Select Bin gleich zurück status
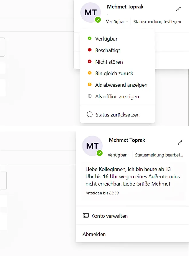Image resolution: width=189 pixels, height=256 pixels. click(114, 73)
